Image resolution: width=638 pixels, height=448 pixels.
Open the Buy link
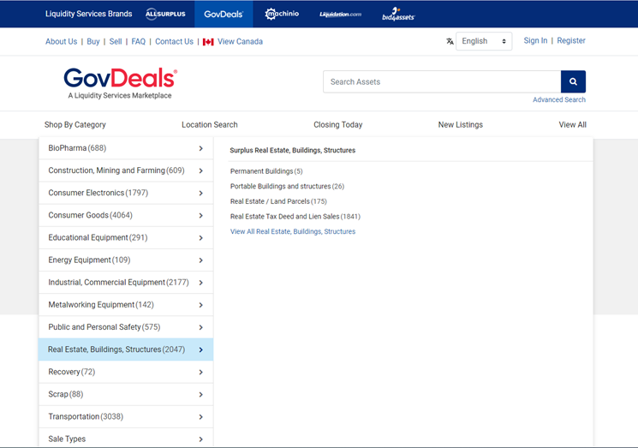click(x=93, y=41)
